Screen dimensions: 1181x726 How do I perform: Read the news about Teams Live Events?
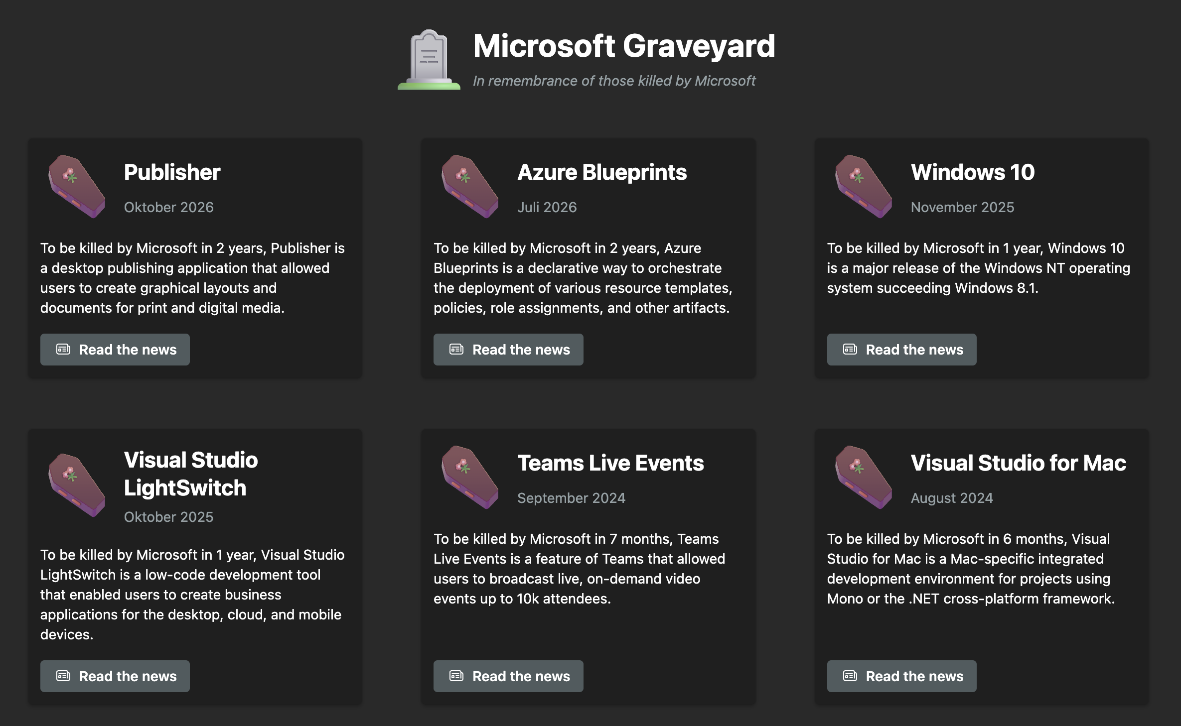pos(508,676)
